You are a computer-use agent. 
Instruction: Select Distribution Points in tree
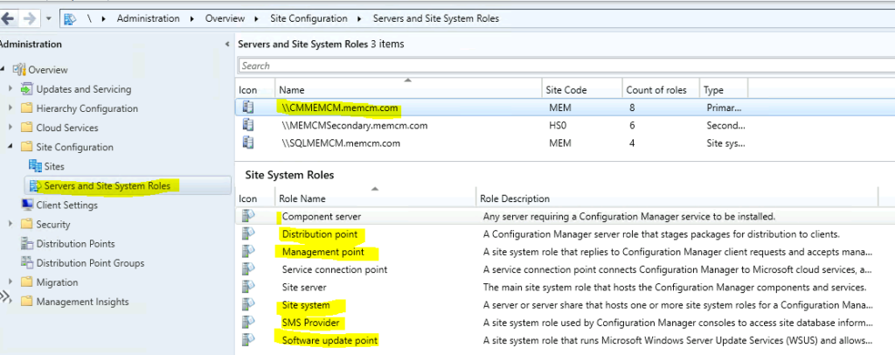tap(75, 244)
